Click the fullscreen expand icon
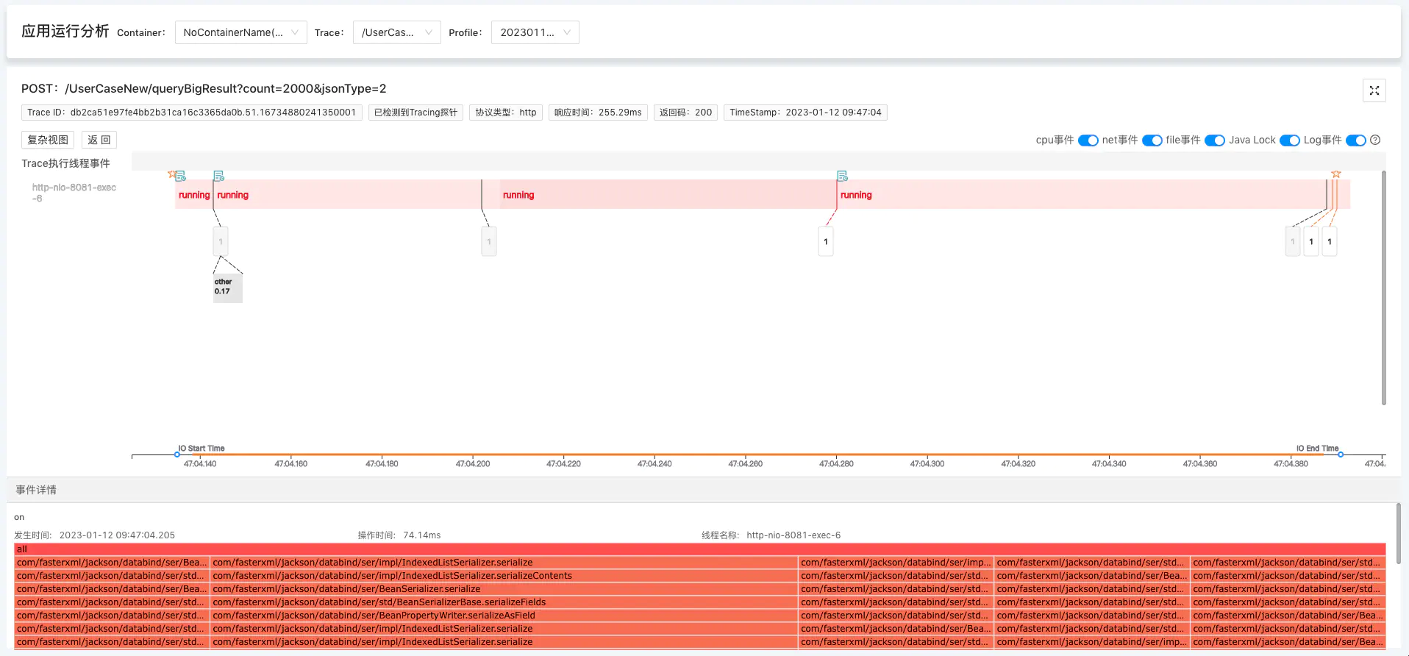Viewport: 1409px width, 656px height. [x=1374, y=90]
